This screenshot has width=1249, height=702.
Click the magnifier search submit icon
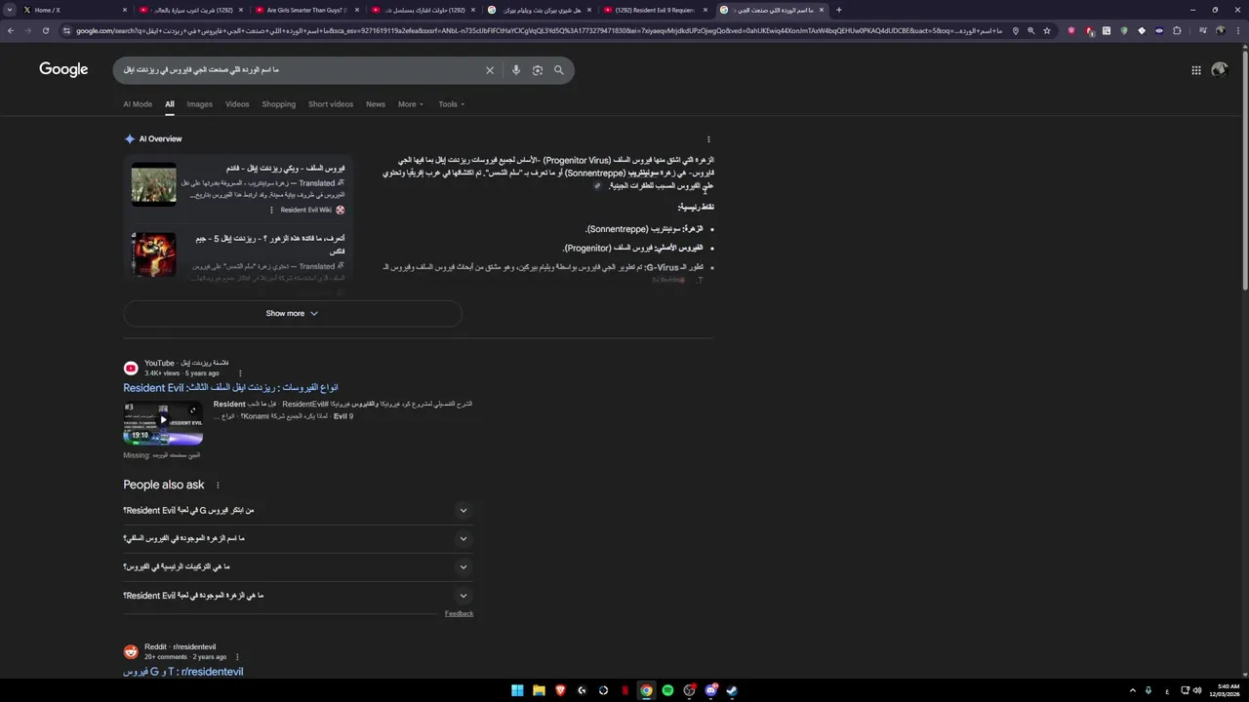click(559, 70)
